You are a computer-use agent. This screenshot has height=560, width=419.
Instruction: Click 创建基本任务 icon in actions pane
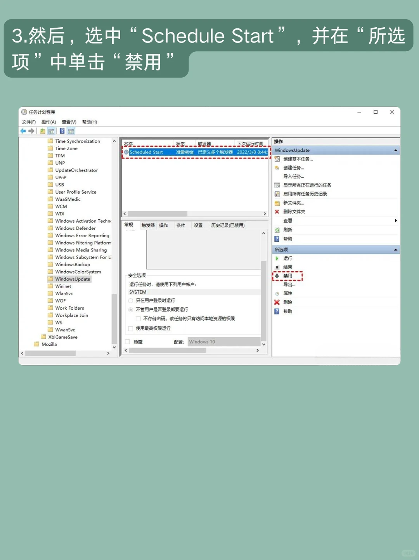coord(277,159)
